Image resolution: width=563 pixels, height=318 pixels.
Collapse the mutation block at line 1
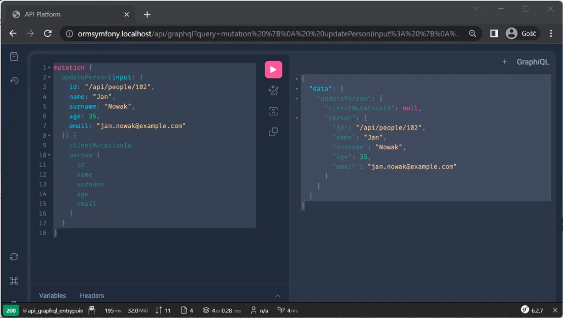pyautogui.click(x=49, y=68)
